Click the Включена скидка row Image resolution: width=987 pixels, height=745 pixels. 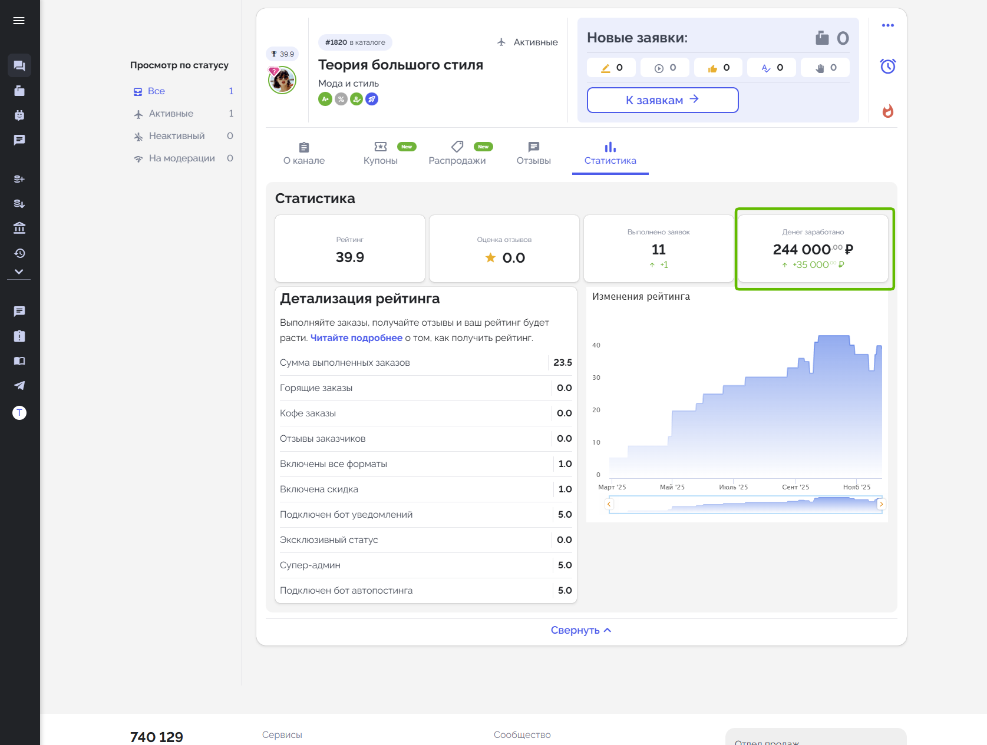426,489
